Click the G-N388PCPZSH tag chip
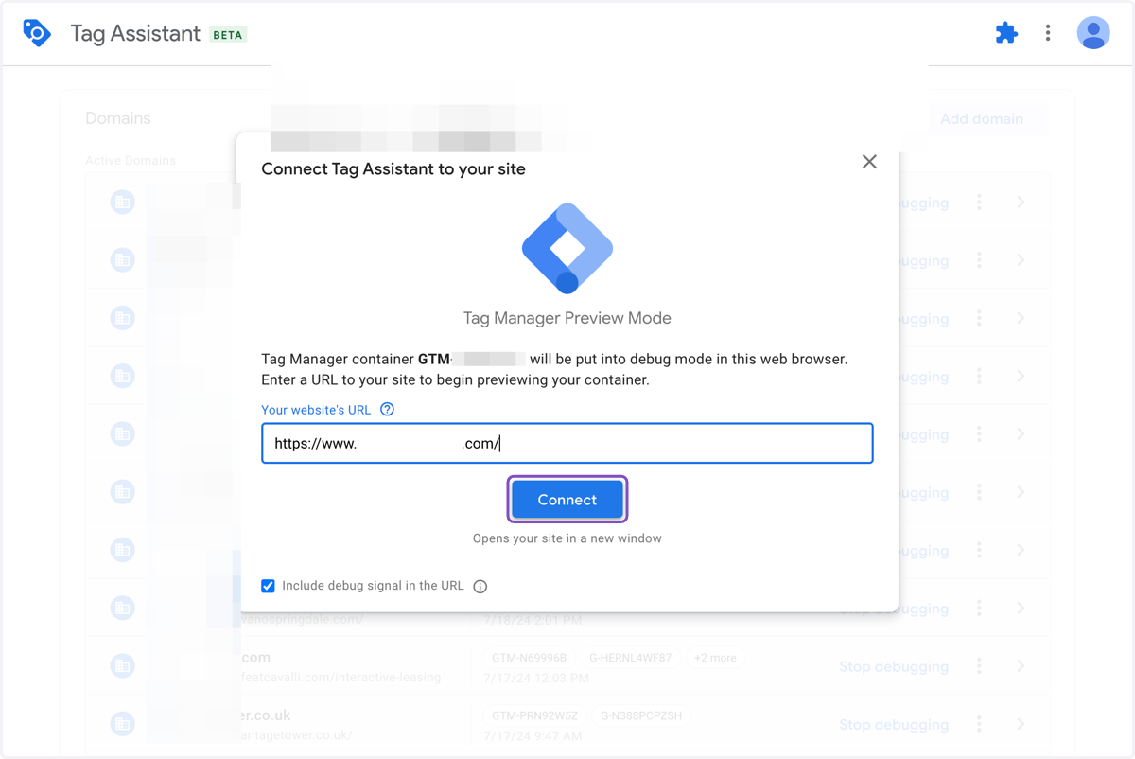Screen dimensions: 1135x759 [x=641, y=715]
